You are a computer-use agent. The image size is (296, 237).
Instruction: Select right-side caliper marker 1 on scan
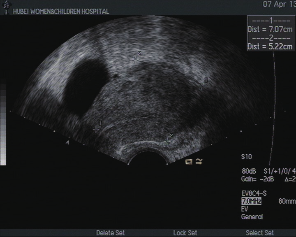[202, 86]
